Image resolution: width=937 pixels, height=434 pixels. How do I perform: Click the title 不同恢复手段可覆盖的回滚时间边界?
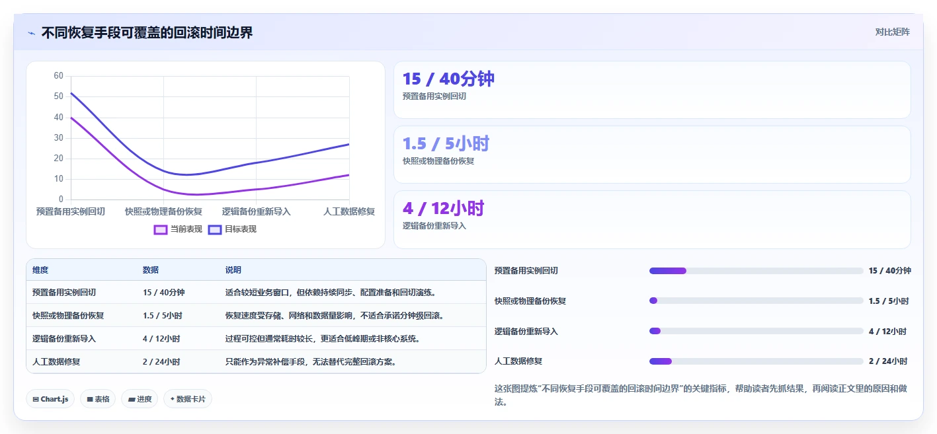147,32
